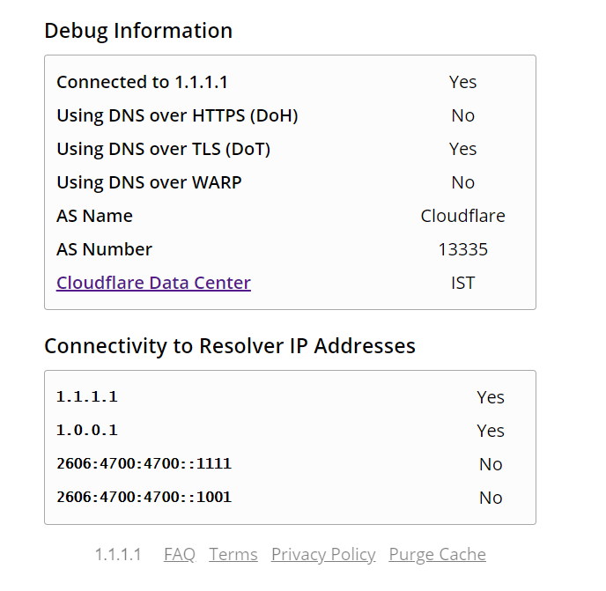Image resolution: width=606 pixels, height=591 pixels.
Task: Click the 2606:4700:4700::1111 address
Action: (144, 463)
